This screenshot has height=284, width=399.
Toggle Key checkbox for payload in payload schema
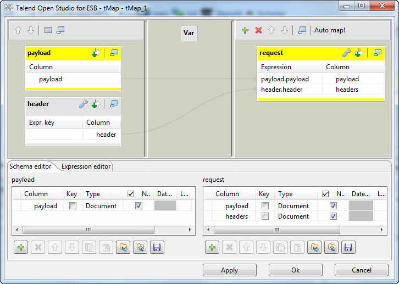[x=73, y=206]
